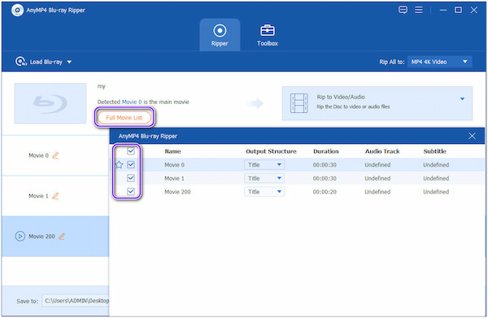Close the movie list popup panel
The height and width of the screenshot is (318, 488).
pyautogui.click(x=472, y=136)
